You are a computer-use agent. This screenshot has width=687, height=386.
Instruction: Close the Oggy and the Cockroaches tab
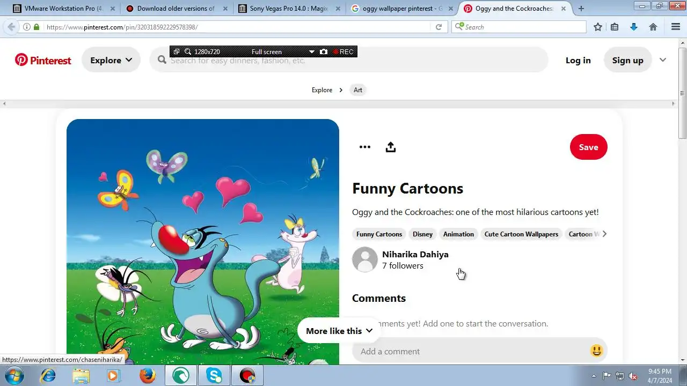point(564,9)
